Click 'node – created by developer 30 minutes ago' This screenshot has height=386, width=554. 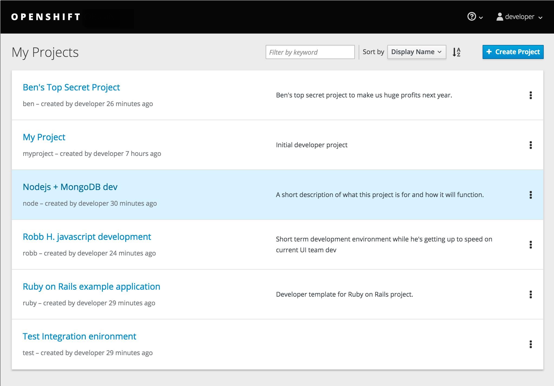point(90,204)
